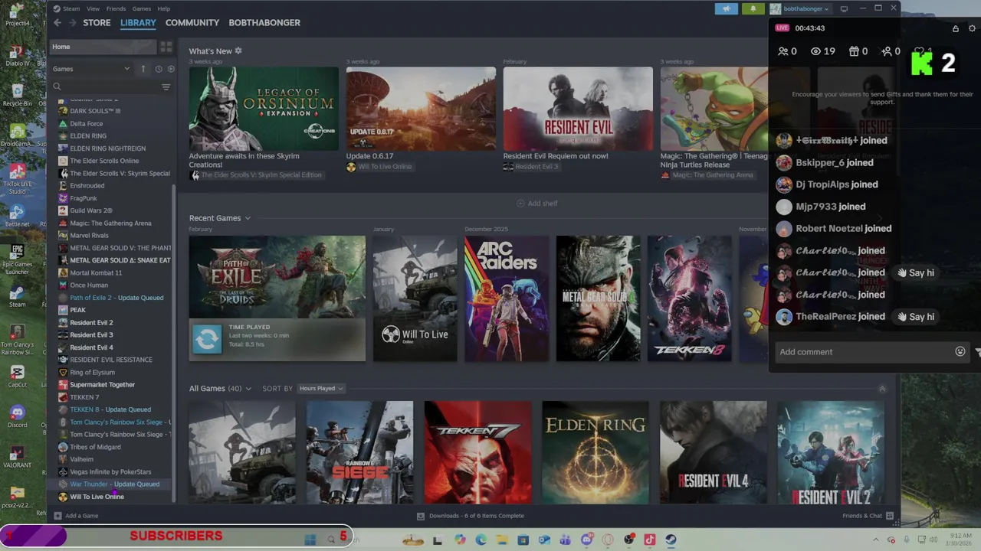Image resolution: width=981 pixels, height=551 pixels.
Task: Click Add a Game link
Action: coord(76,516)
